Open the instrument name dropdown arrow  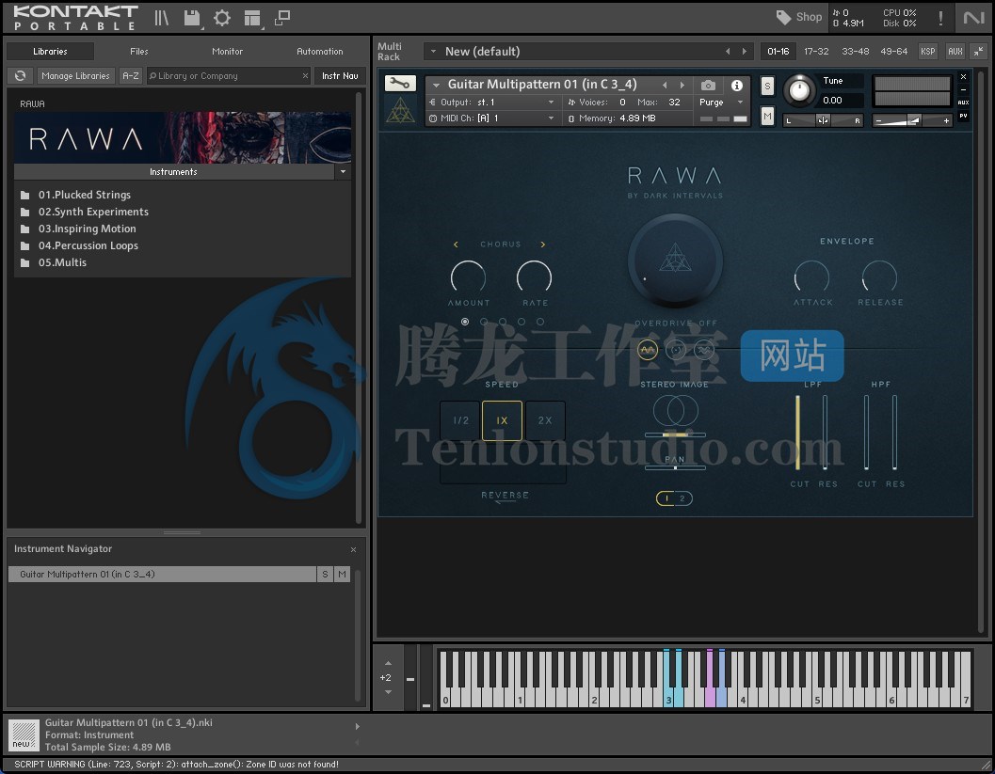click(436, 85)
